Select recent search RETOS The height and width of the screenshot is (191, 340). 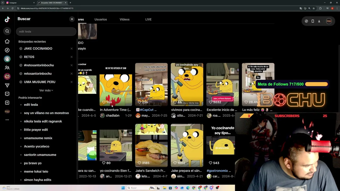tap(29, 57)
